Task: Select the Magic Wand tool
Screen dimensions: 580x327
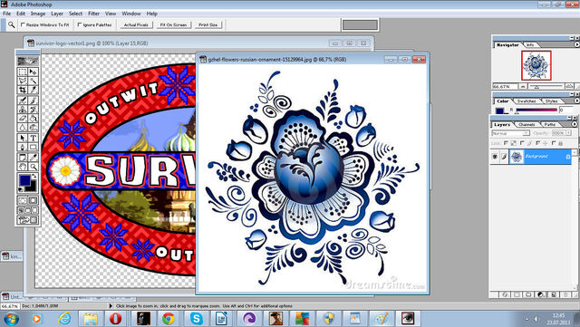Action: 33,81
